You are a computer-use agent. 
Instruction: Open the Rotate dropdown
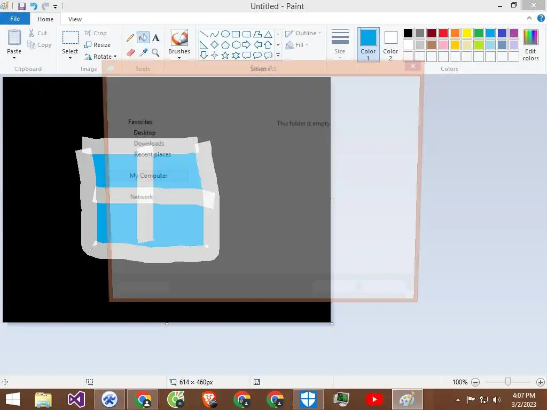(x=100, y=57)
